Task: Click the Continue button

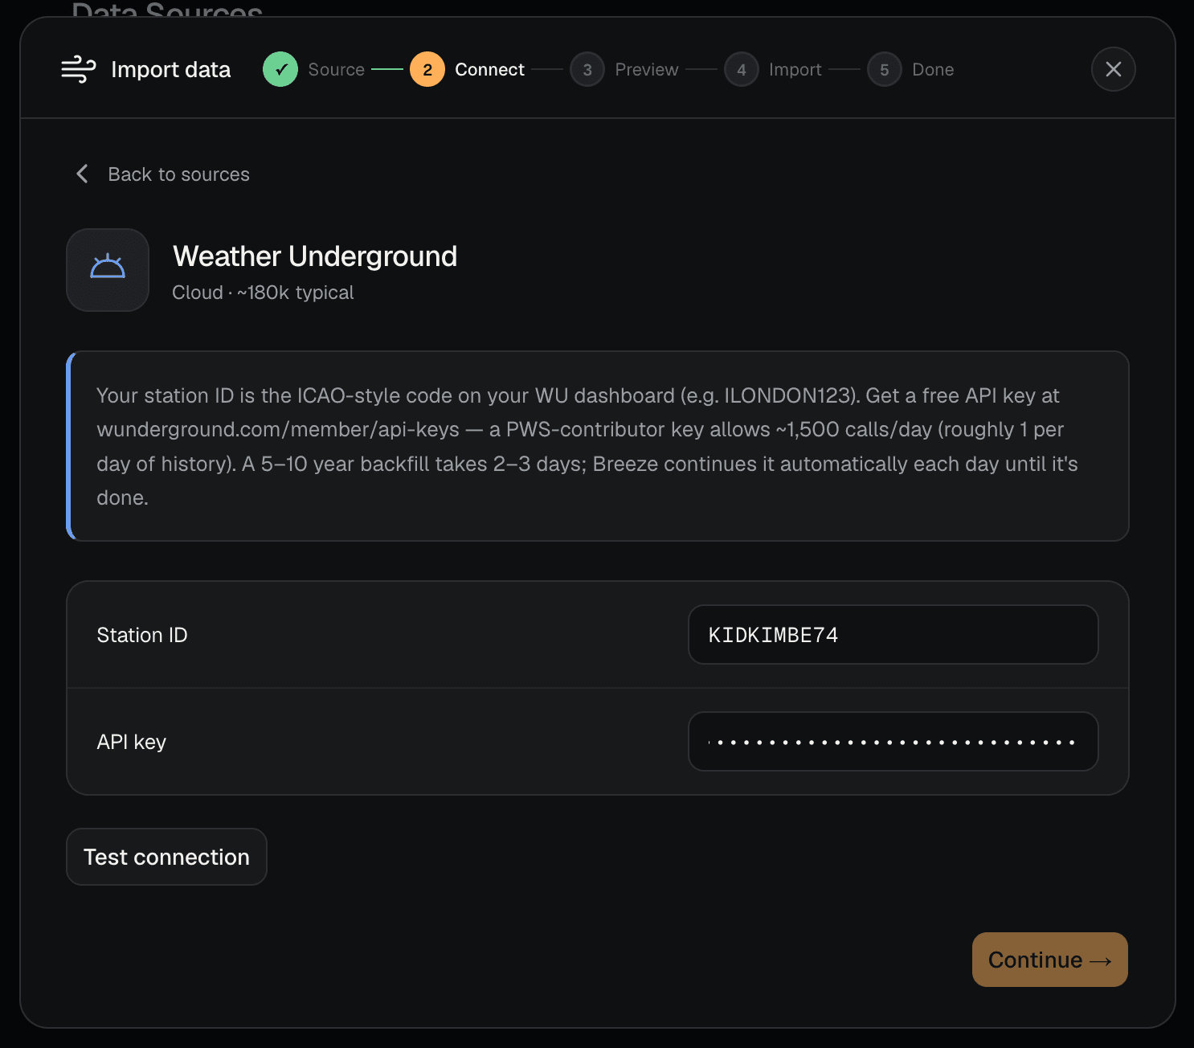Action: 1050,960
